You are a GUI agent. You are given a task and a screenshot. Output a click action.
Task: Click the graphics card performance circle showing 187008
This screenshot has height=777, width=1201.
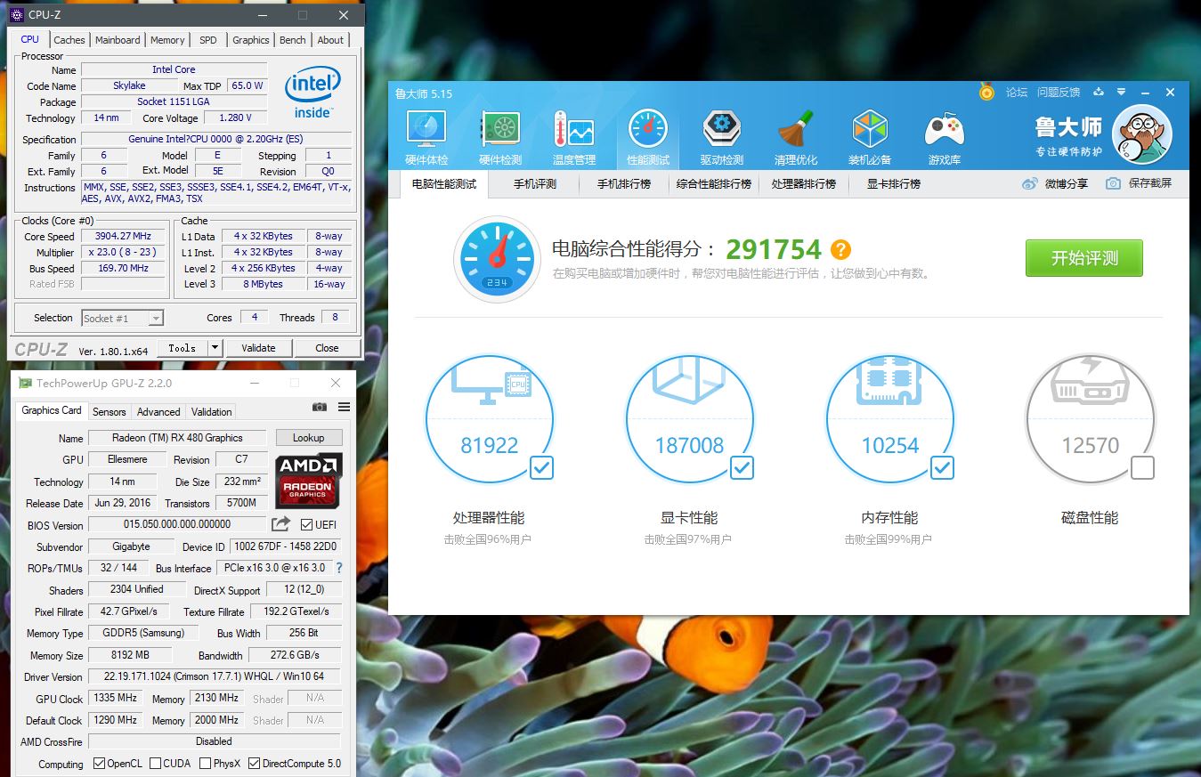coord(690,418)
